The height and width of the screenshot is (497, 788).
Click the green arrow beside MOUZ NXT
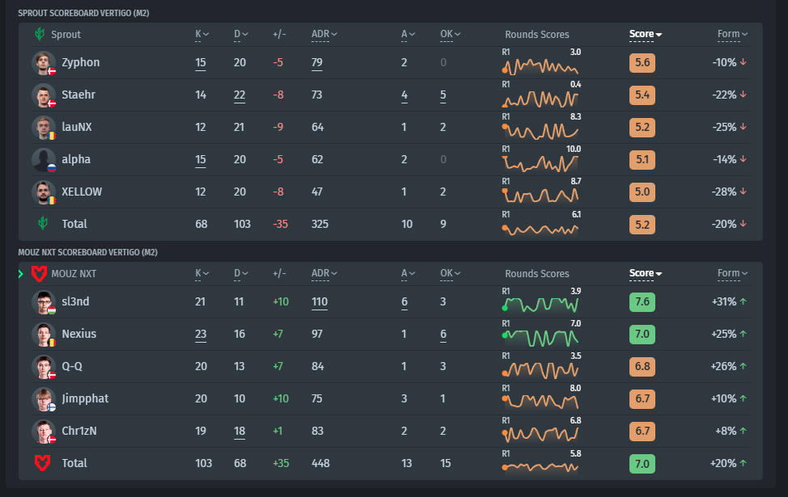pos(20,274)
